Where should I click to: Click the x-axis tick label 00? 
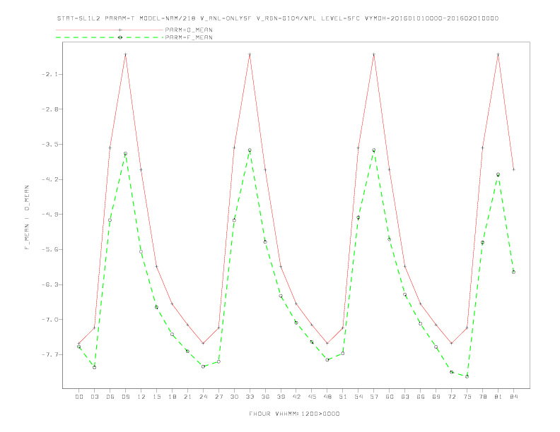pyautogui.click(x=79, y=397)
